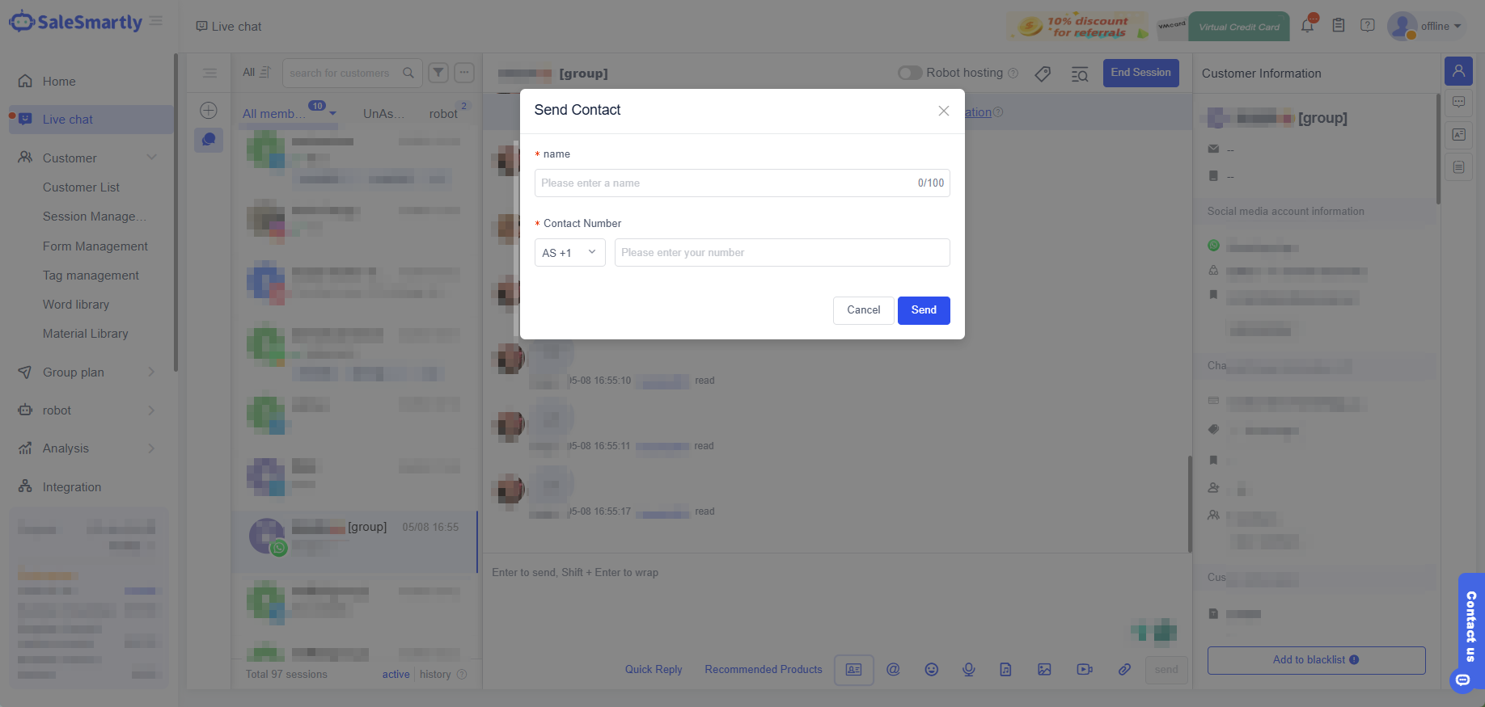Switch to the robot sessions tab

click(443, 114)
